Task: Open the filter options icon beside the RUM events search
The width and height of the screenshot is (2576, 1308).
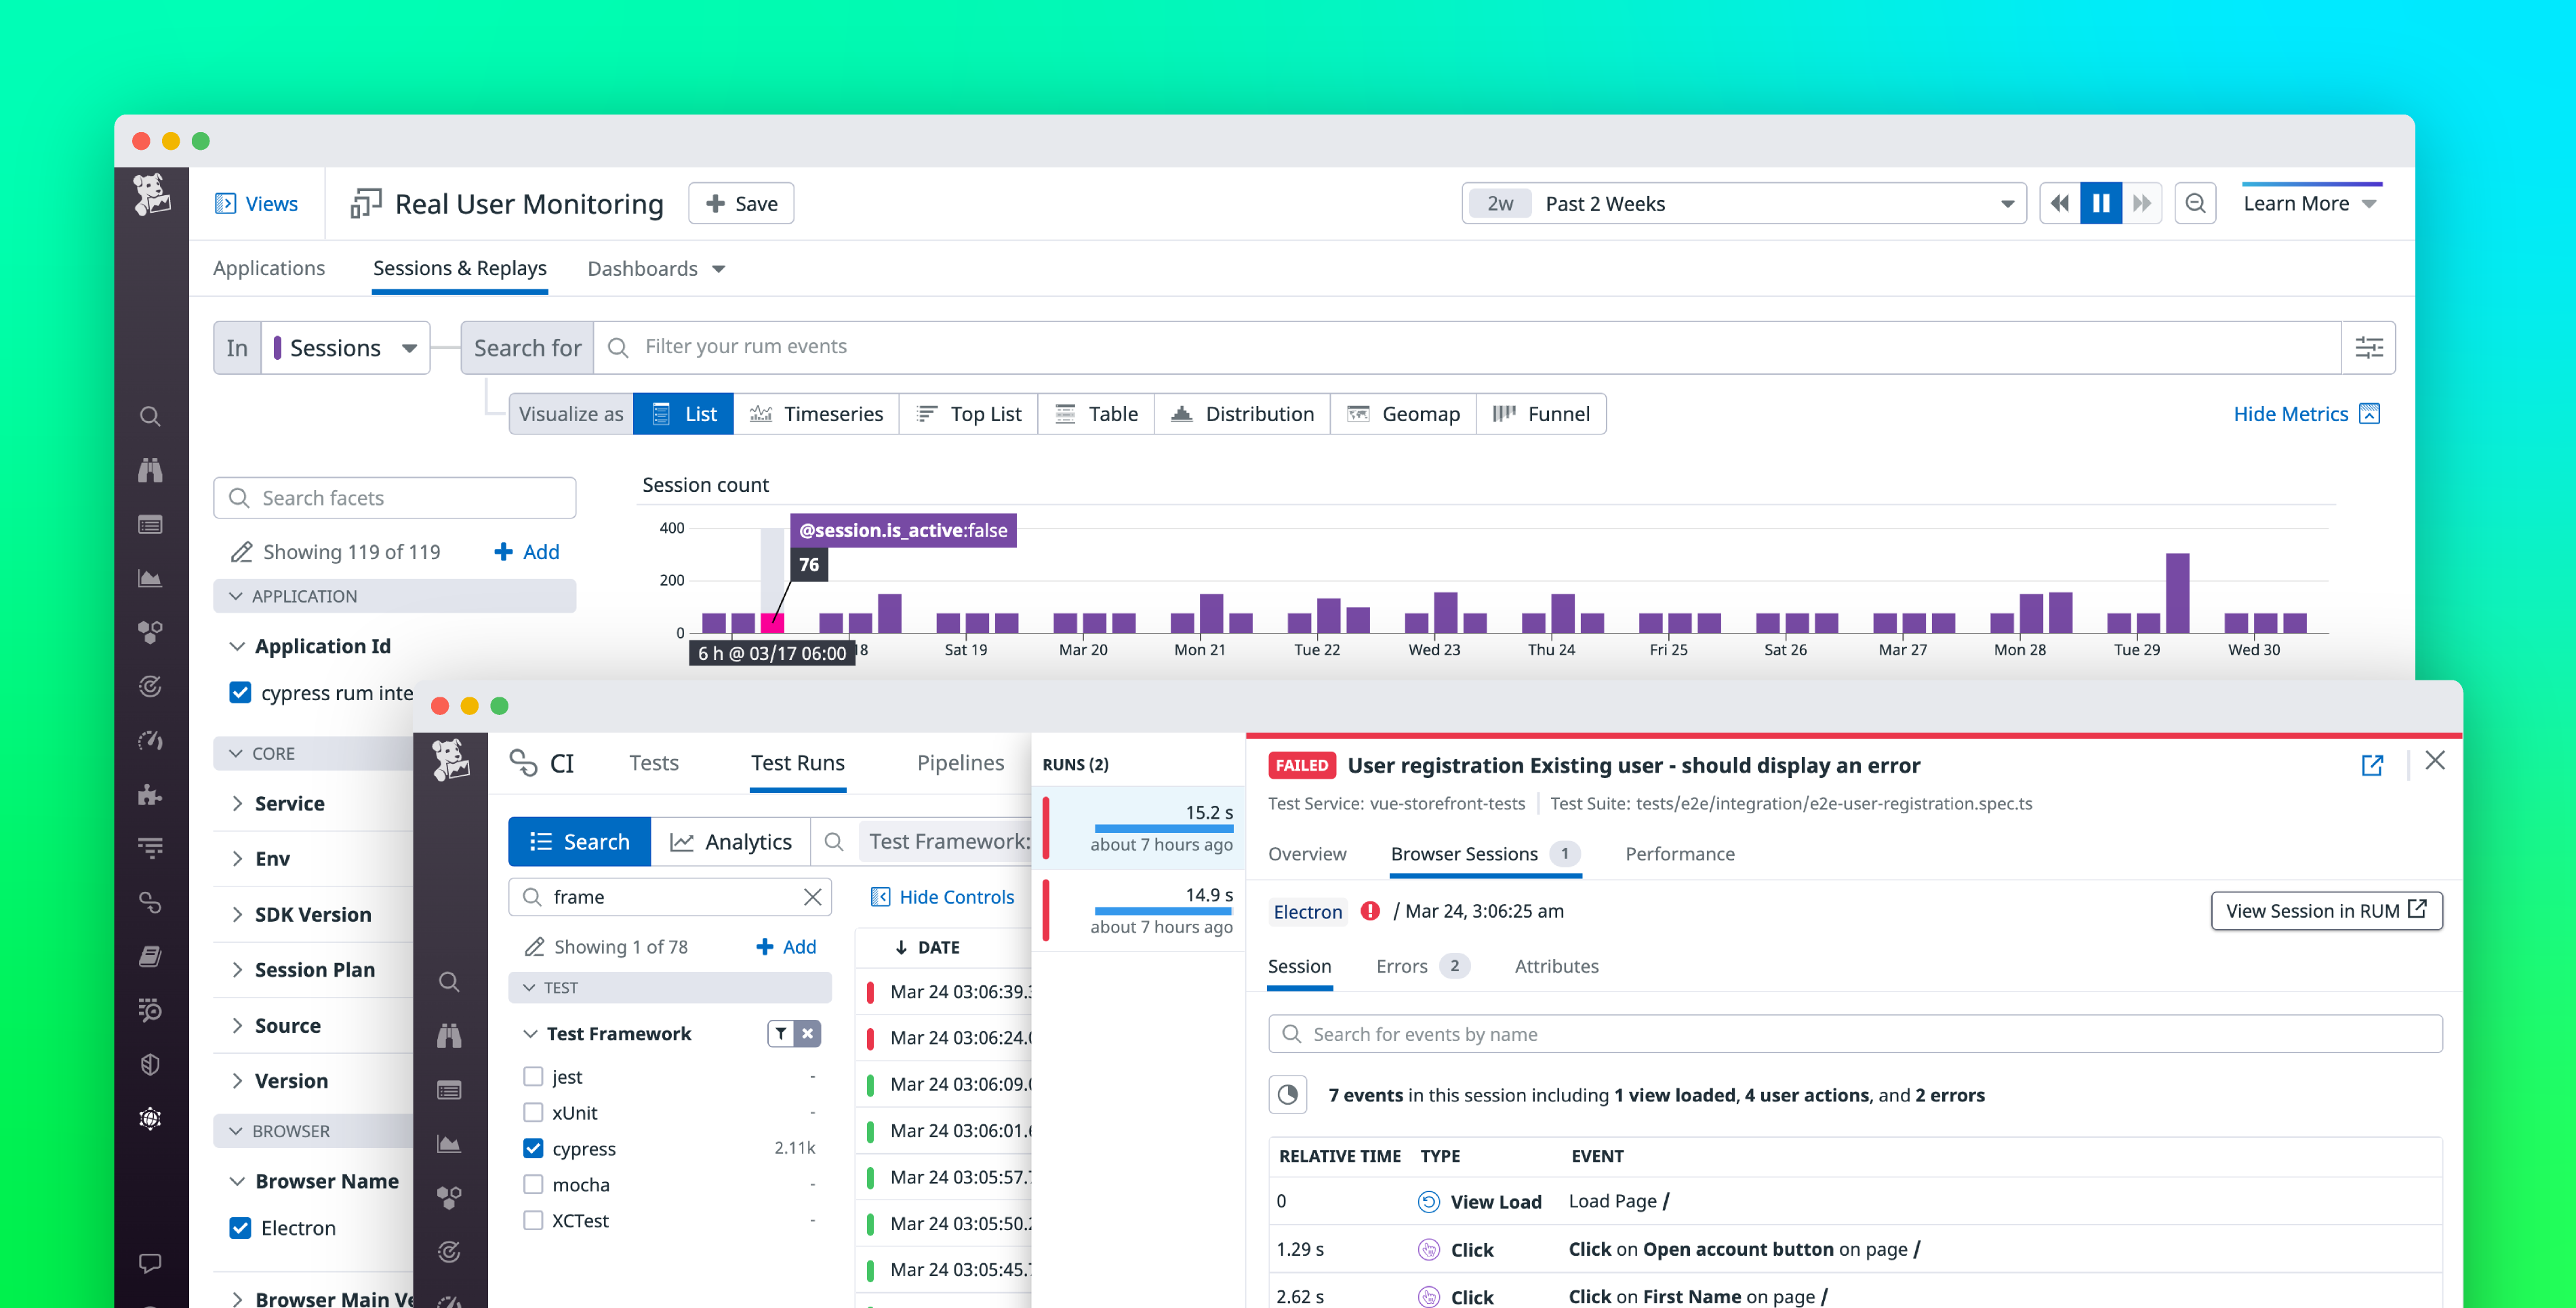Action: 2368,347
